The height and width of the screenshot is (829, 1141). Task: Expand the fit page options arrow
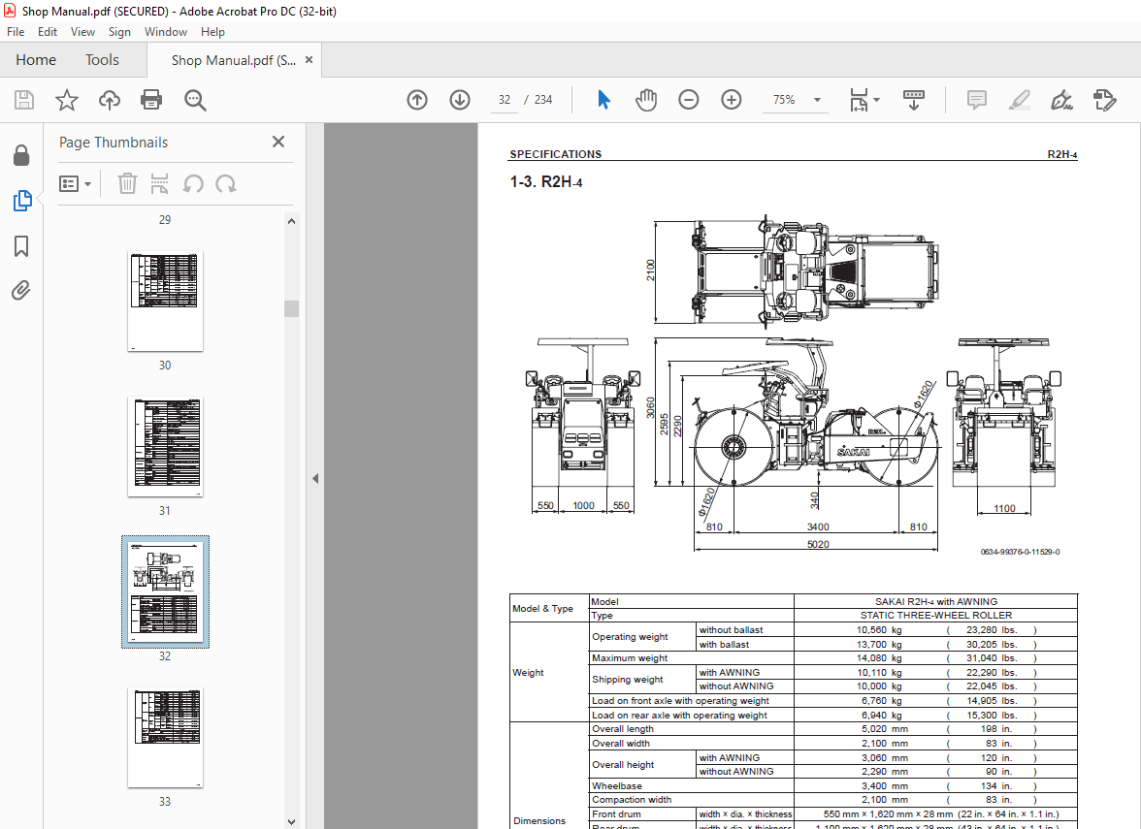point(876,100)
